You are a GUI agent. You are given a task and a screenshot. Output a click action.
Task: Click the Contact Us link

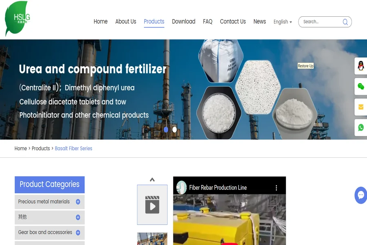233,22
